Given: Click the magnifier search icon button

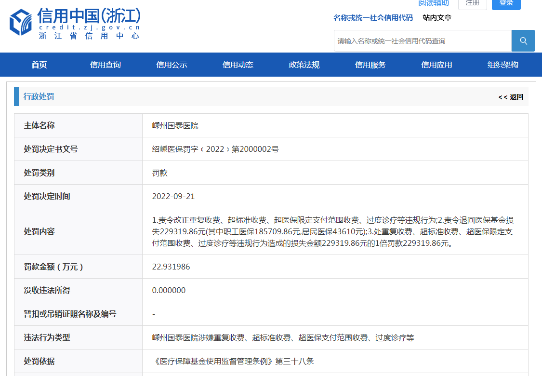Looking at the screenshot, I should (x=523, y=41).
